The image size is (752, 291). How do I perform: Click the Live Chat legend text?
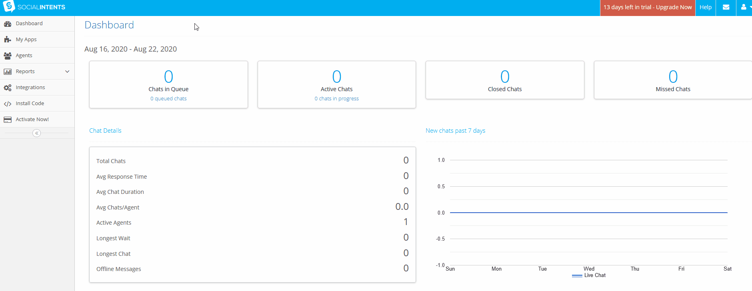595,275
